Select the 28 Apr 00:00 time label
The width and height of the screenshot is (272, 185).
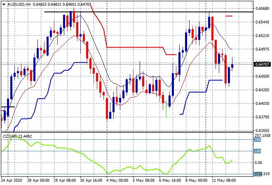38,180
